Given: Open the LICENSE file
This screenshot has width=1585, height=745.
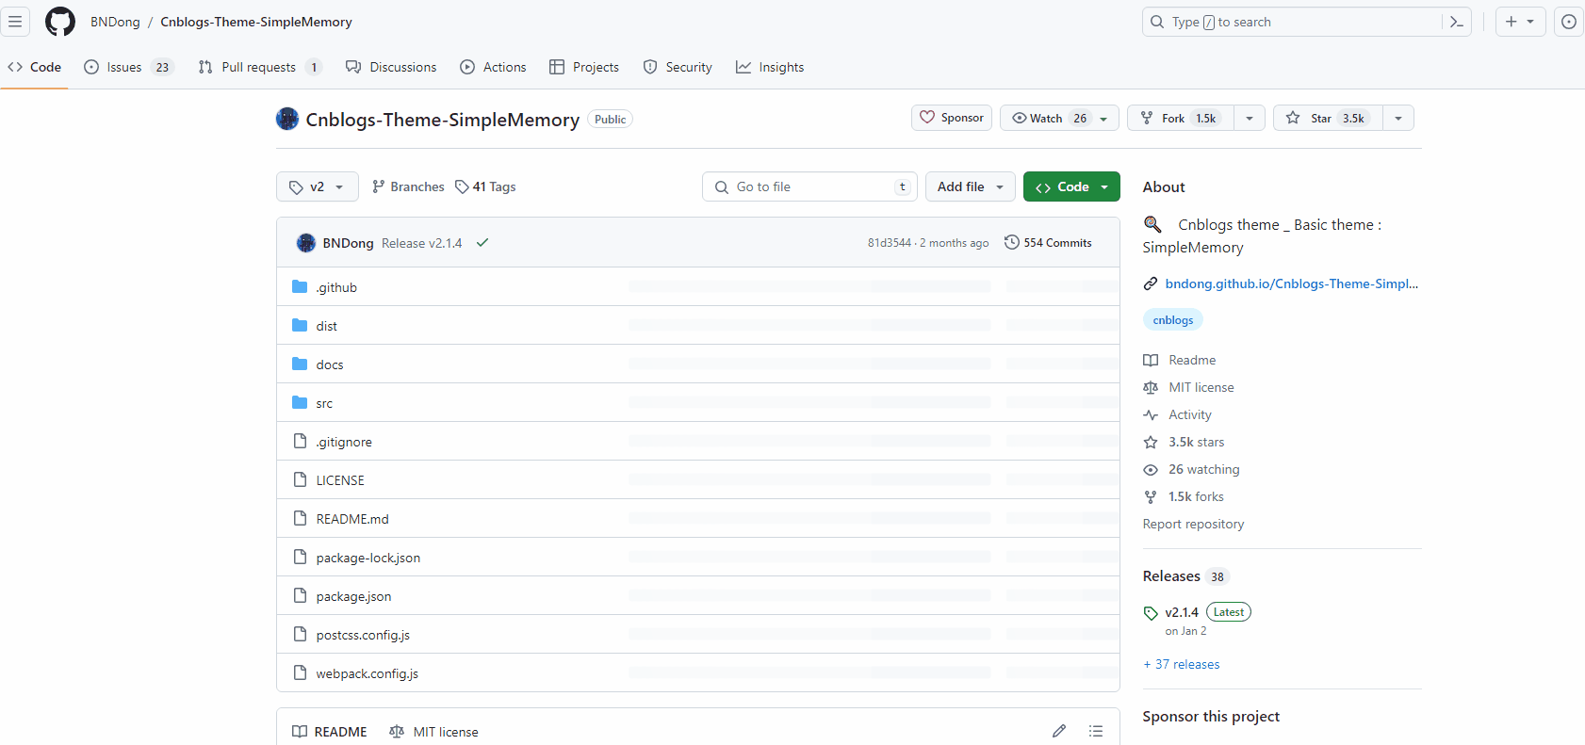Looking at the screenshot, I should [x=340, y=480].
